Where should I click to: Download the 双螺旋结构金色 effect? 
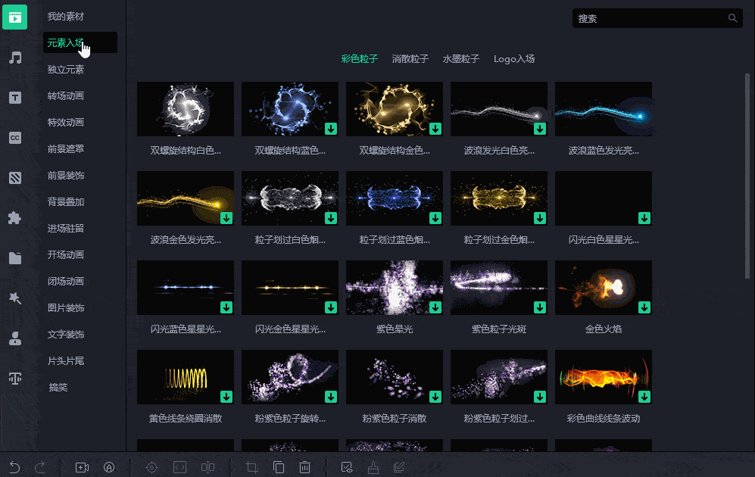(x=435, y=129)
